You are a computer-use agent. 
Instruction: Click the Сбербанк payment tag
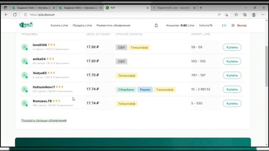click(126, 89)
